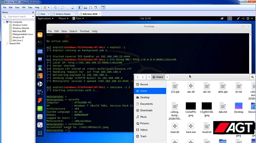Click the manage snapshots toolbar icon
The height and width of the screenshot is (143, 256).
[73, 8]
